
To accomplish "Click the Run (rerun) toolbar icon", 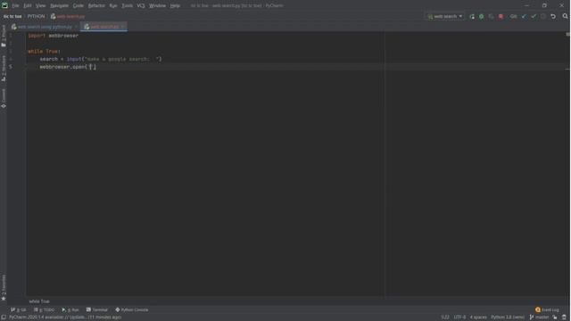I will pyautogui.click(x=472, y=16).
